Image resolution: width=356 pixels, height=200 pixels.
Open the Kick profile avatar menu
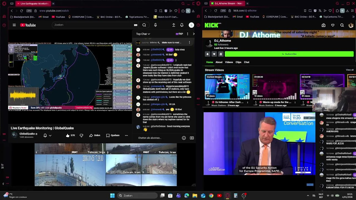(x=351, y=25)
